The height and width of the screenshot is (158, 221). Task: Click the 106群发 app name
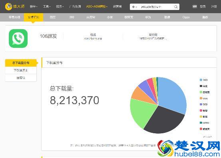pos(48,36)
